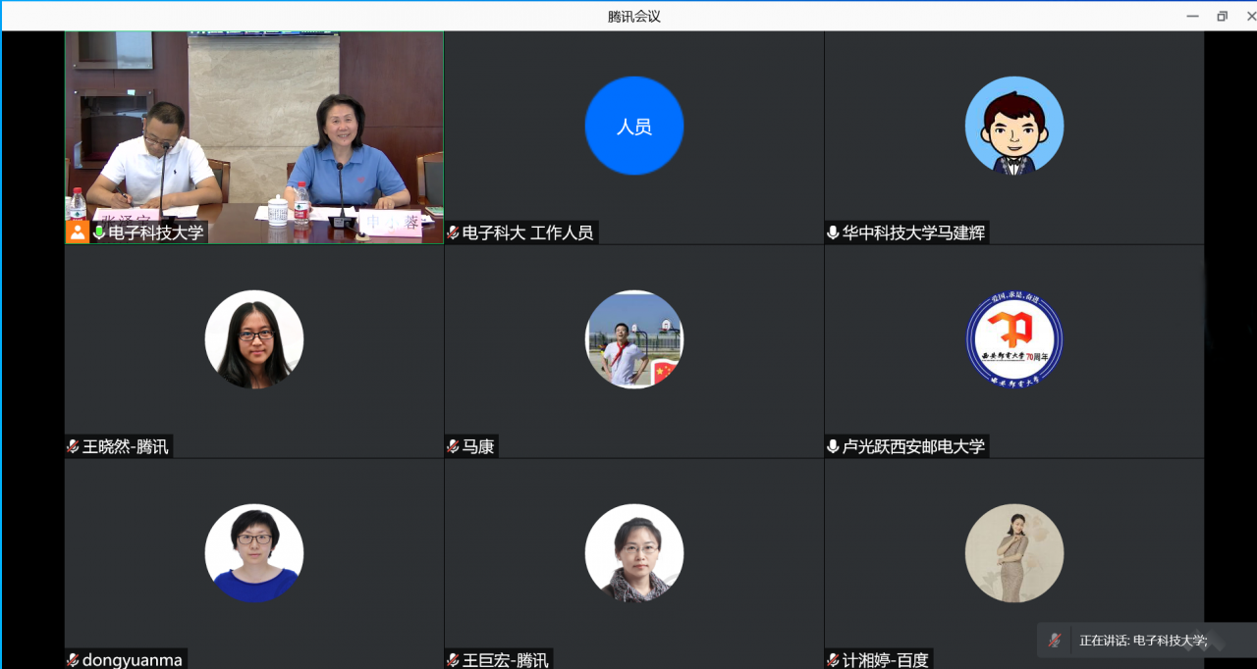Click the microphone icon next to 华中科技大学马建辉
Screen dimensions: 1257x669
pos(833,232)
